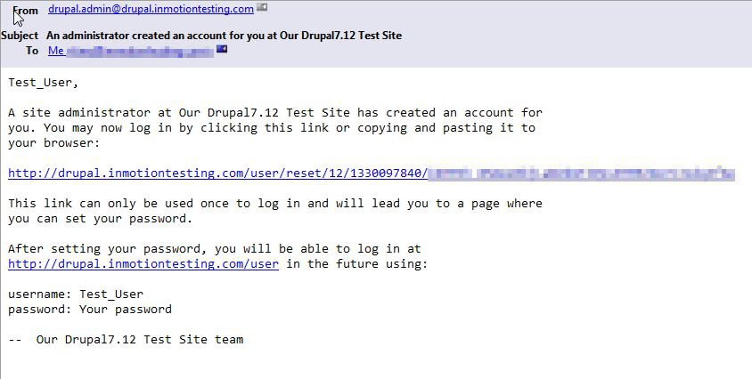This screenshot has width=752, height=379.
Task: Select the email subject line text
Action: [x=224, y=36]
